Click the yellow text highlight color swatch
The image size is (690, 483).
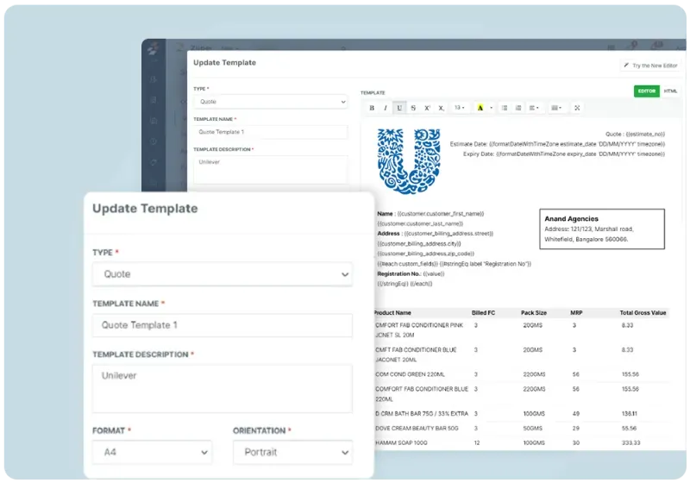[x=480, y=108]
